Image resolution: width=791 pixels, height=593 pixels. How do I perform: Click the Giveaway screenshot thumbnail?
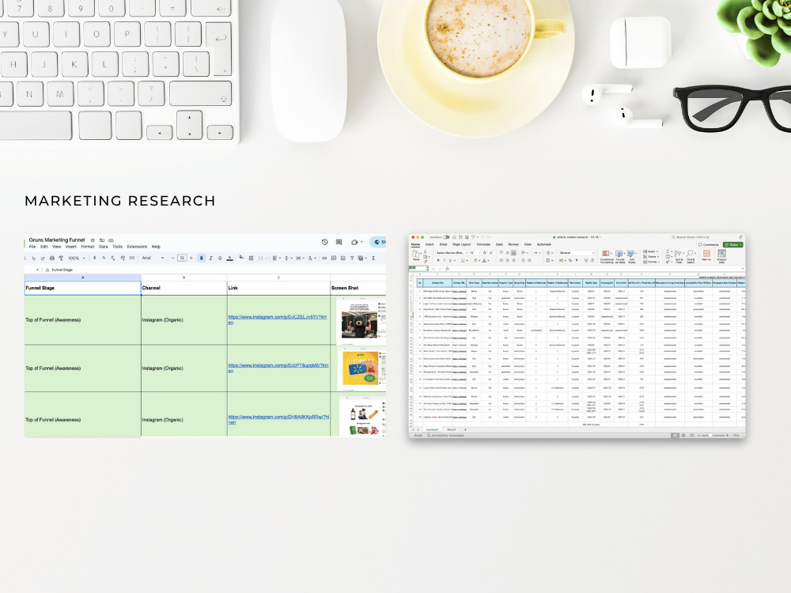pos(360,369)
